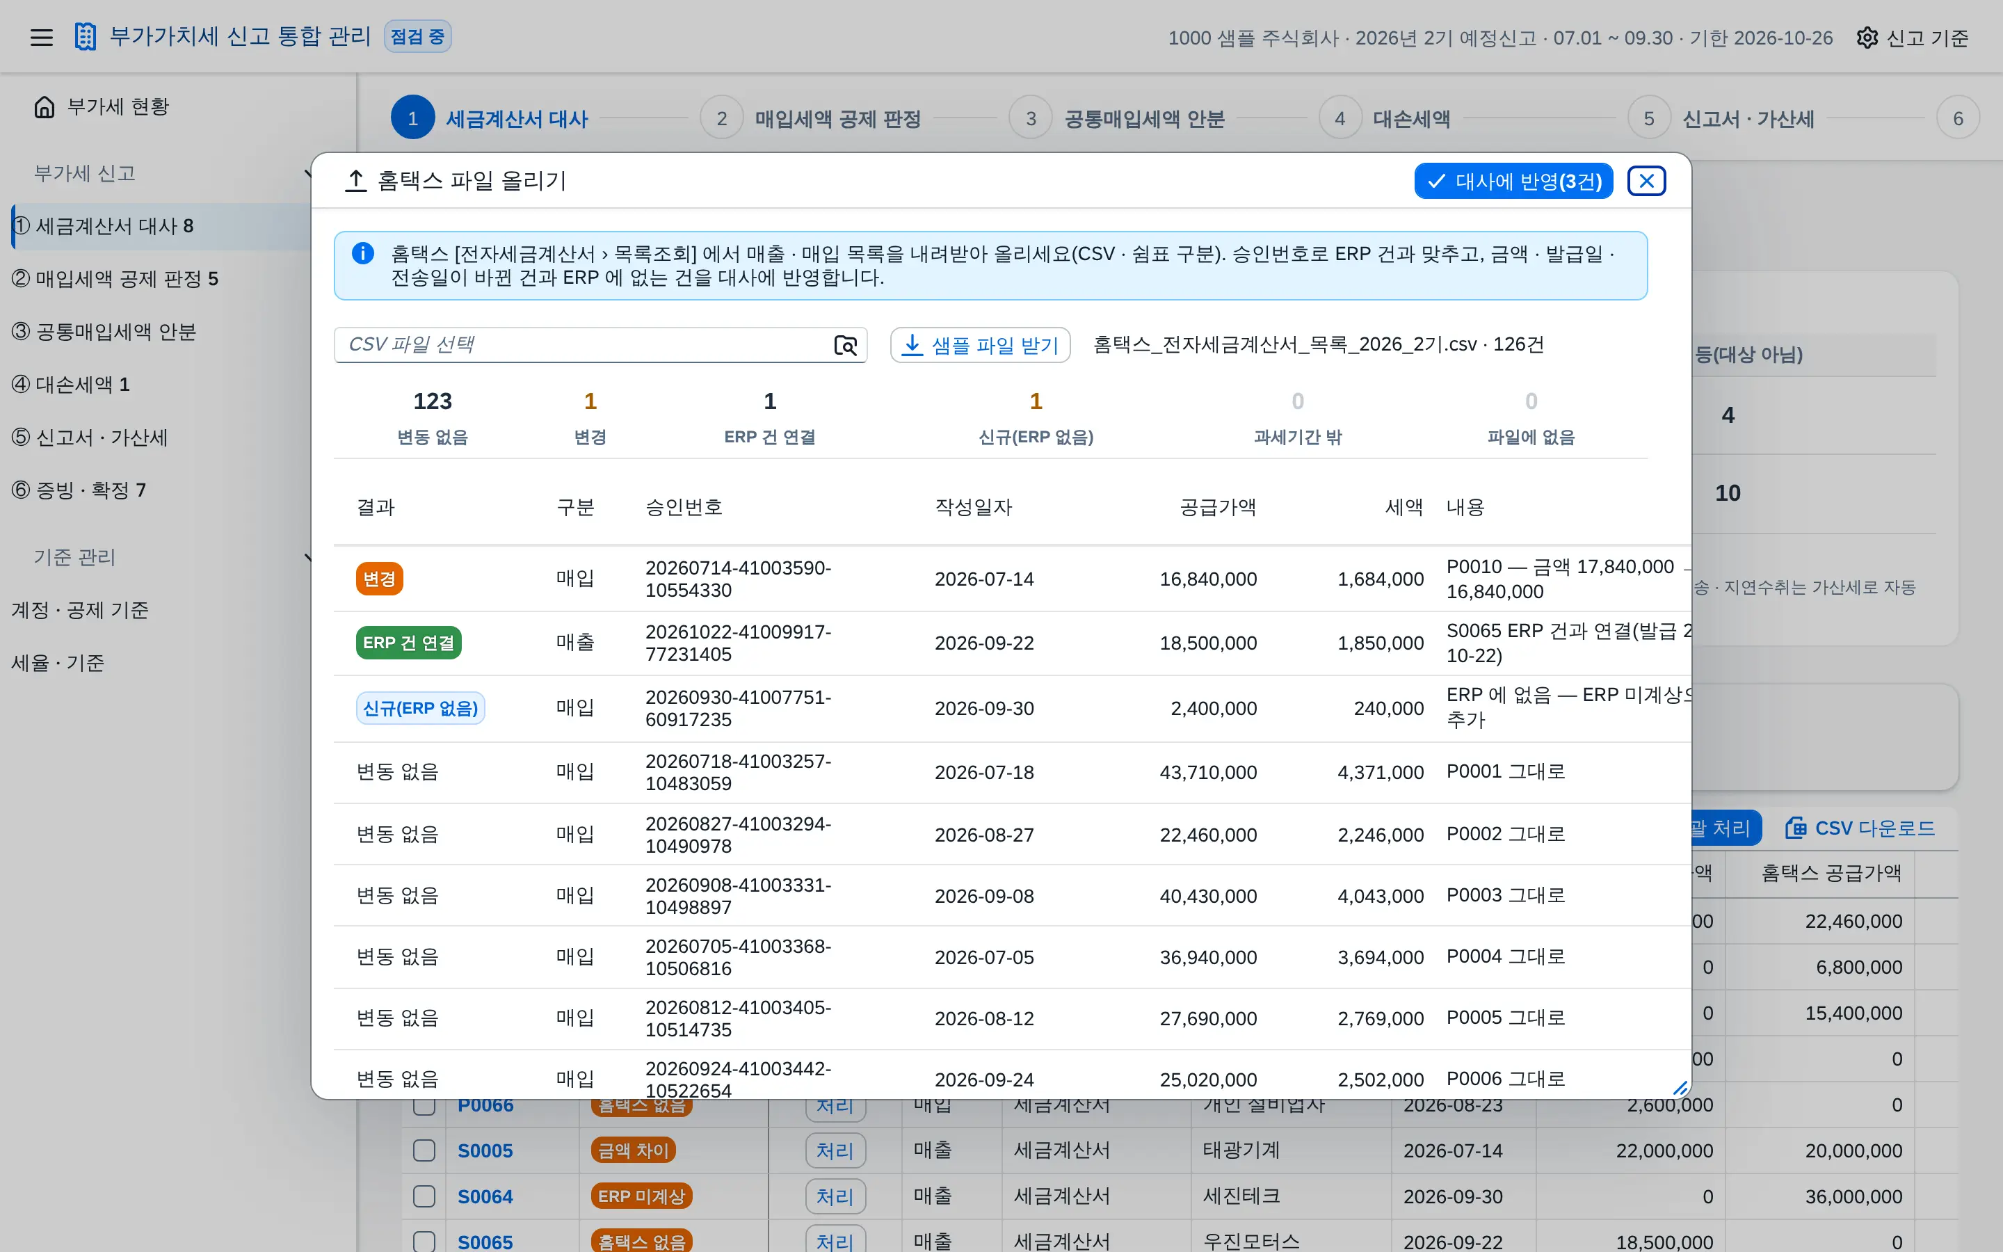Open the hamburger menu icon
The image size is (2003, 1252).
42,38
